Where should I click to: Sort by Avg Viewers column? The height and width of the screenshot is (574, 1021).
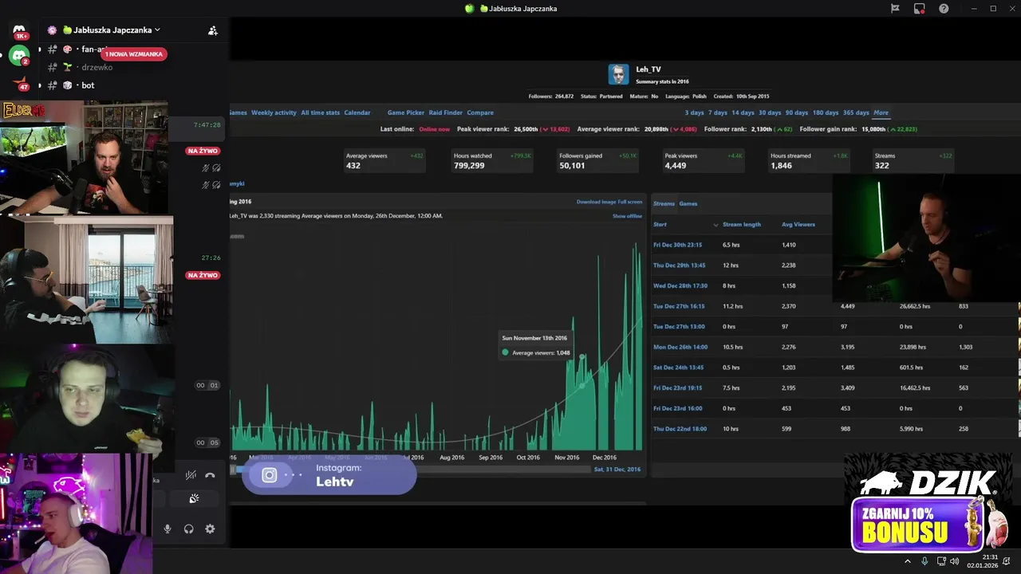[x=798, y=225]
